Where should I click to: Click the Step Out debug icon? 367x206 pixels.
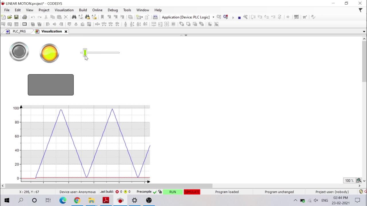coord(266,17)
